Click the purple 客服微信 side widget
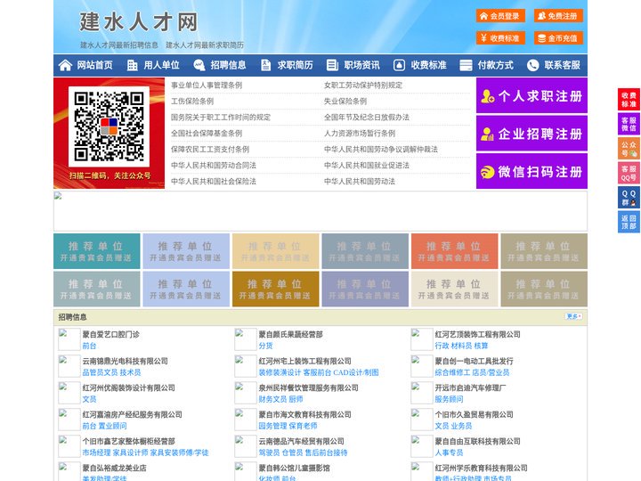Viewport: 641px width, 481px height. click(x=629, y=124)
